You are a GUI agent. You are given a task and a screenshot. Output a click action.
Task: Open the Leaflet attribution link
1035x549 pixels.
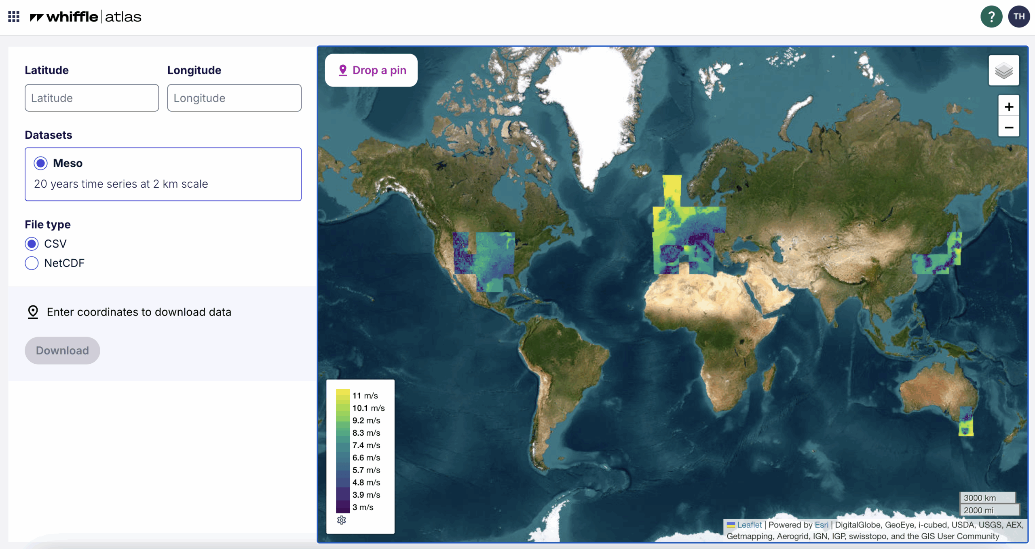(x=749, y=525)
